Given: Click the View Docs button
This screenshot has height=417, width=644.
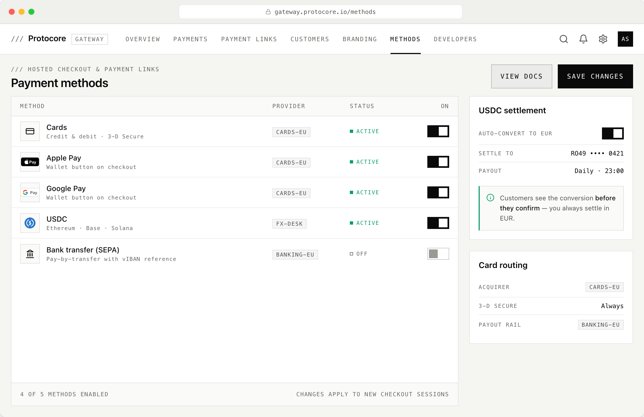Looking at the screenshot, I should pyautogui.click(x=521, y=76).
